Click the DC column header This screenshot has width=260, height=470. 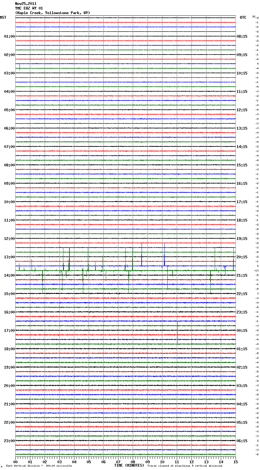pos(254,17)
